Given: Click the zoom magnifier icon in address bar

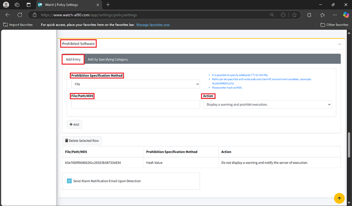Looking at the screenshot, I should [272, 15].
